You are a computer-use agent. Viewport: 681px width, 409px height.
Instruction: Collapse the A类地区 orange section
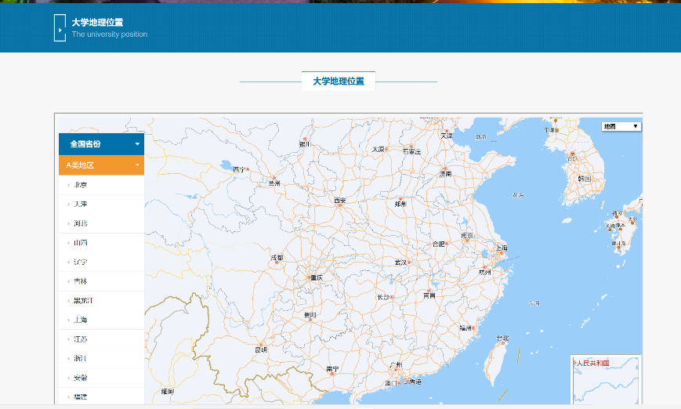101,165
